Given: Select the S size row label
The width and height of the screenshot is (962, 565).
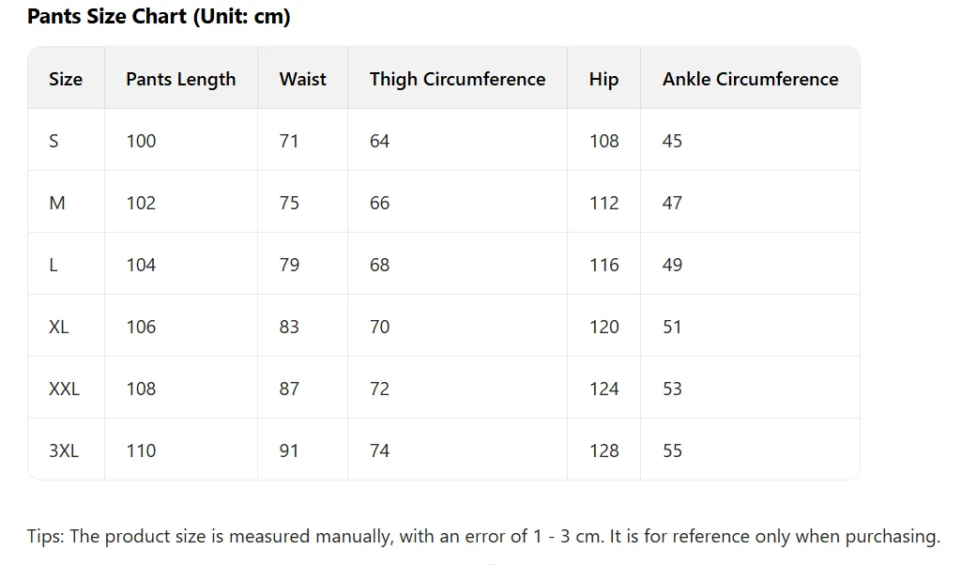Looking at the screenshot, I should pos(53,141).
